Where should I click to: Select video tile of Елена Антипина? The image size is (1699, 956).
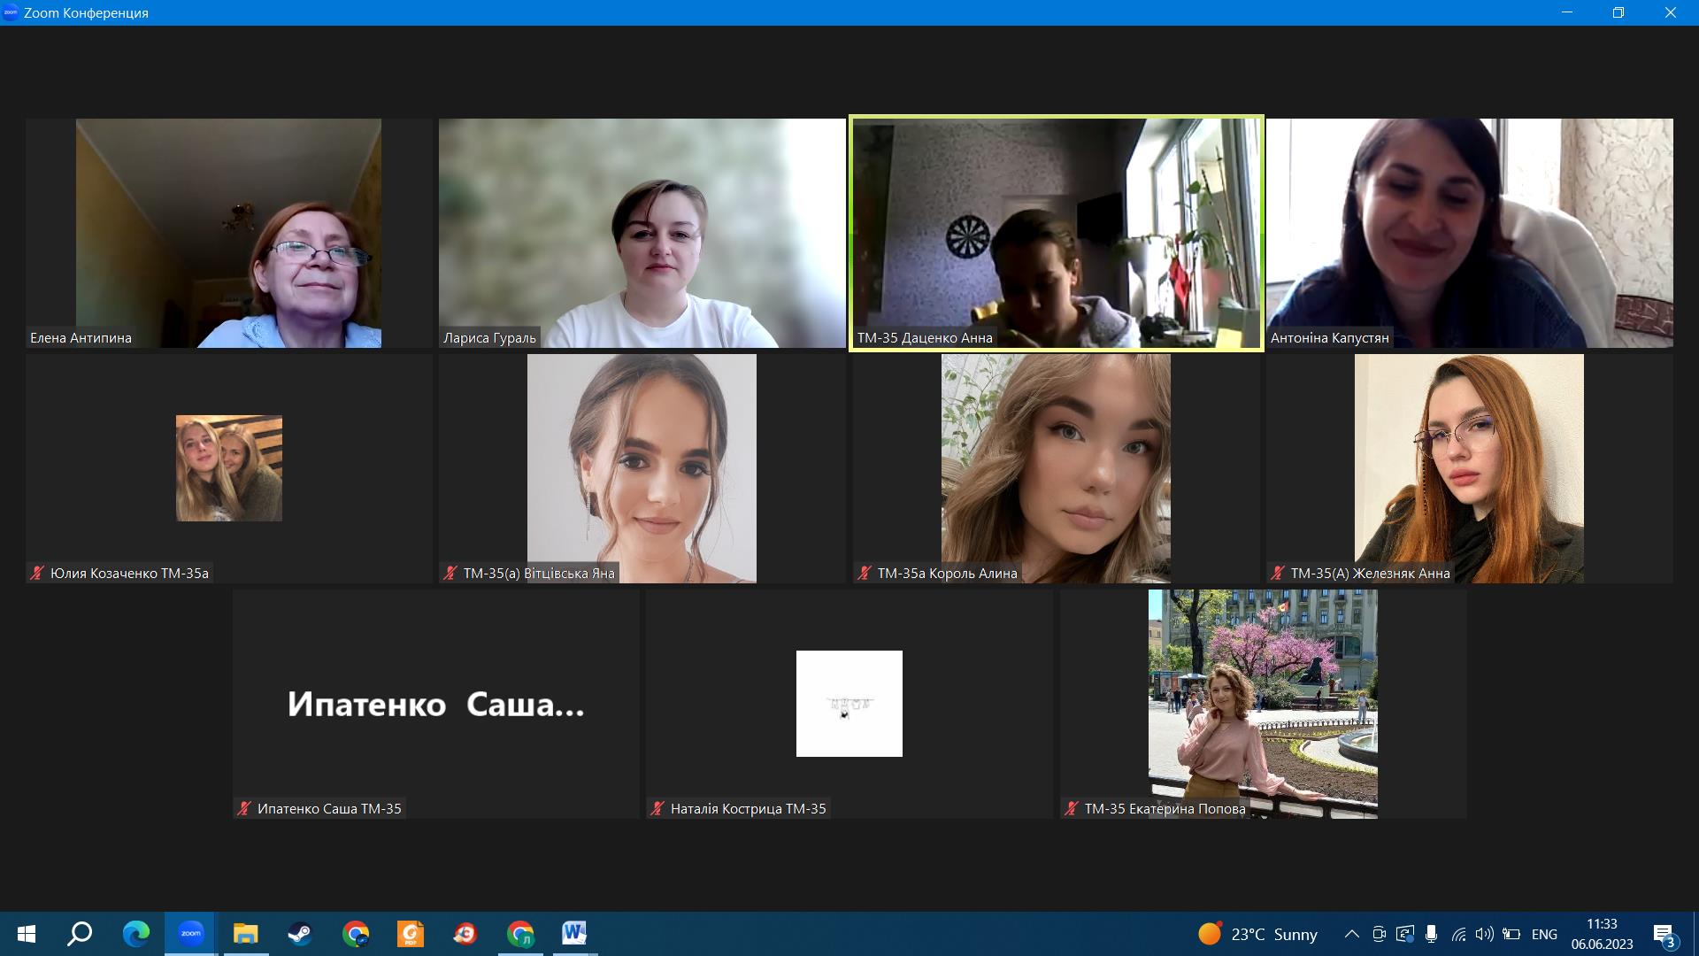(x=229, y=233)
